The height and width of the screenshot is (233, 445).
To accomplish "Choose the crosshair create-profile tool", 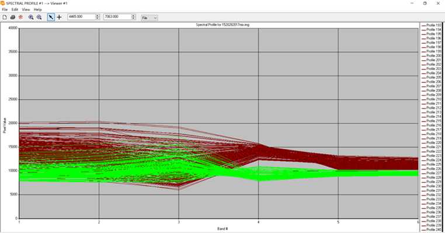I will pos(59,18).
